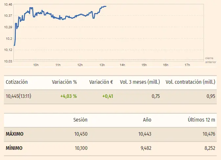Click the Últimos 12 m column header
Screen dimensions: 221x160
click(202, 120)
